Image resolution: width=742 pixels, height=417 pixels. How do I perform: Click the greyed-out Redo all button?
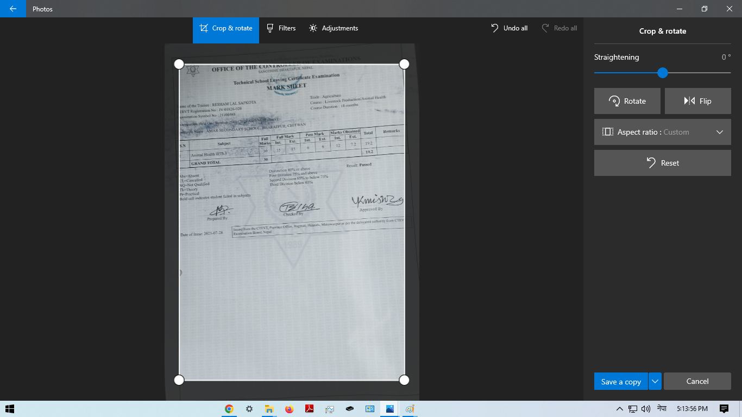click(559, 28)
